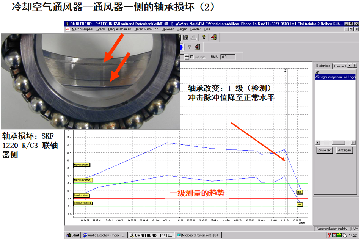Viewport: 361px width, 240px height.
Task: Toggle the 'mit Ref.' checkbox
Action: 192,57
